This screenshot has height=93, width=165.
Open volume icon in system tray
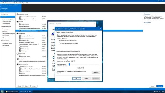pyautogui.click(x=157, y=92)
